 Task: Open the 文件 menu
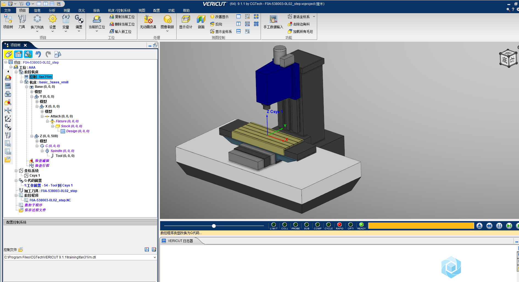(7, 10)
